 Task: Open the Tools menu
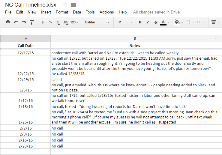90,12
